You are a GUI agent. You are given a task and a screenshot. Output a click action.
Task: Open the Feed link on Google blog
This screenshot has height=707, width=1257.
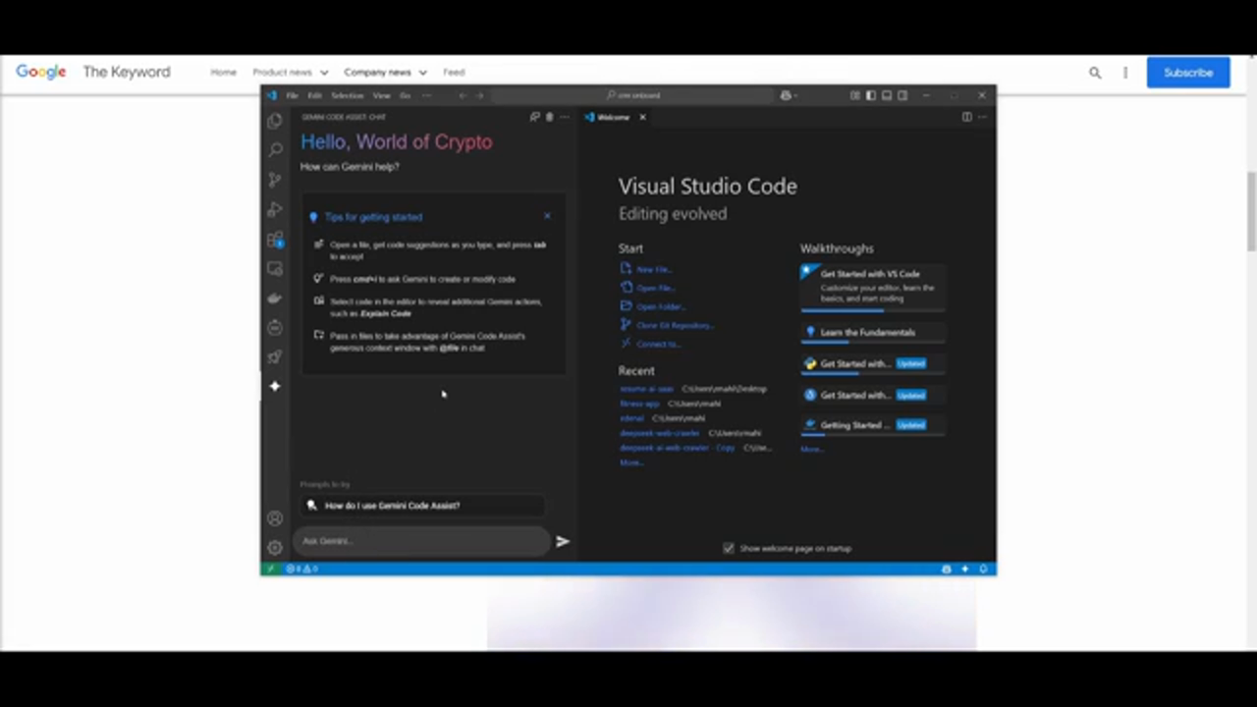click(x=454, y=73)
